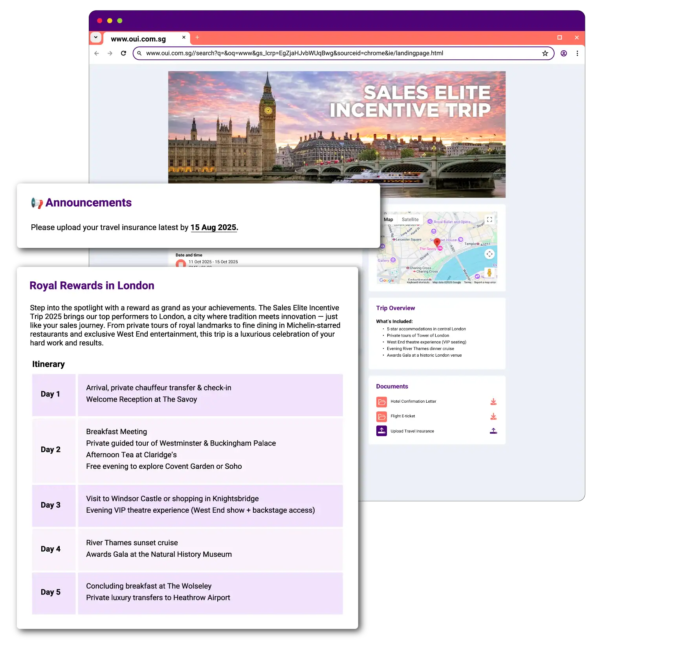Screen dimensions: 680x651
Task: Click The Savoy marker on the map
Action: 440,248
